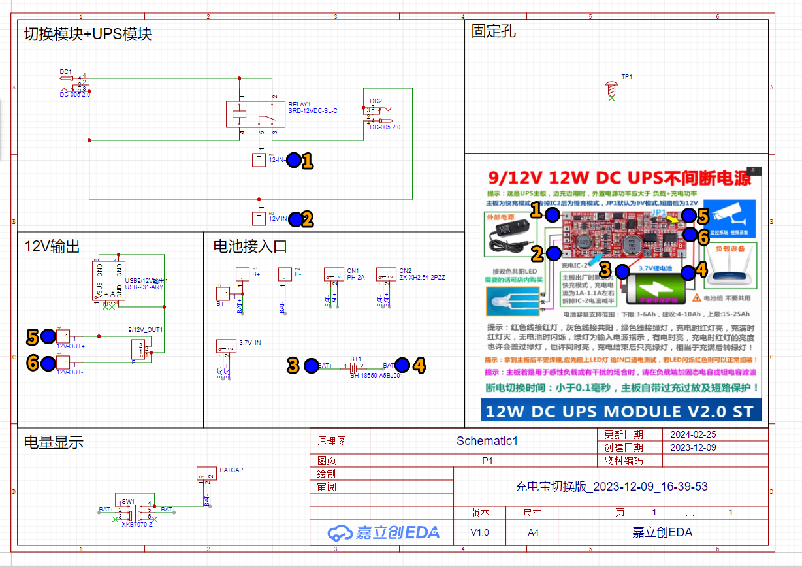Screen dimensions: 802x567
Task: Select the 3.7V_IN connector symbol
Action: click(226, 347)
